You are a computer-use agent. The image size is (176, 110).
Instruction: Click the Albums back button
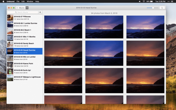pyautogui.click(x=21, y=8)
